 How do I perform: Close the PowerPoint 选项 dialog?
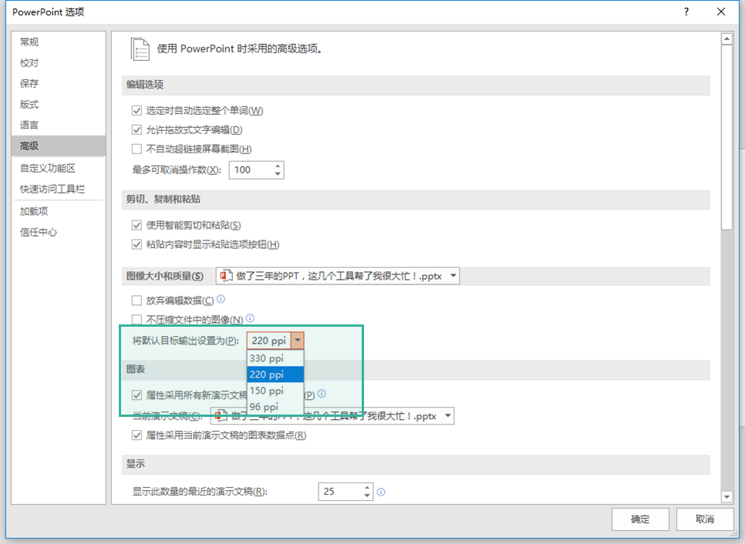(721, 12)
